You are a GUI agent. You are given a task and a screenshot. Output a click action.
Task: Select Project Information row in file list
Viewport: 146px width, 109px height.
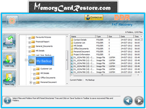tap(105, 54)
